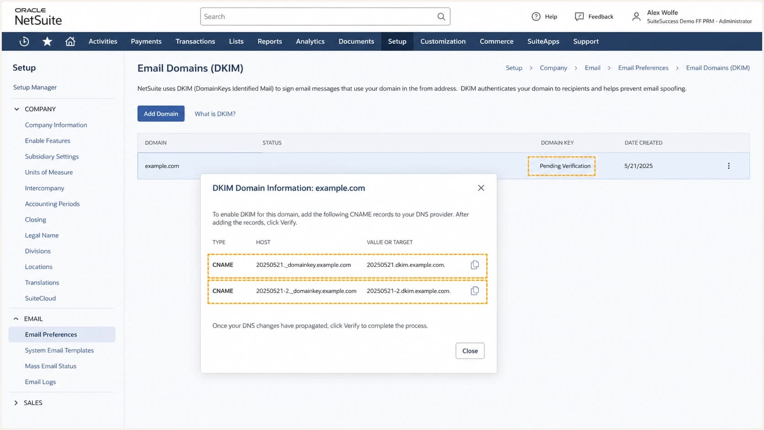This screenshot has width=764, height=430.
Task: Open the Analytics menu
Action: tap(310, 42)
